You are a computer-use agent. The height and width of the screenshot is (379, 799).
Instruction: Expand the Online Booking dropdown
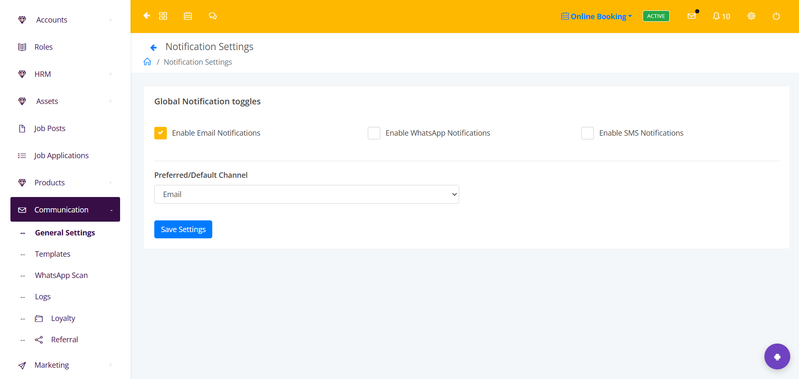597,16
